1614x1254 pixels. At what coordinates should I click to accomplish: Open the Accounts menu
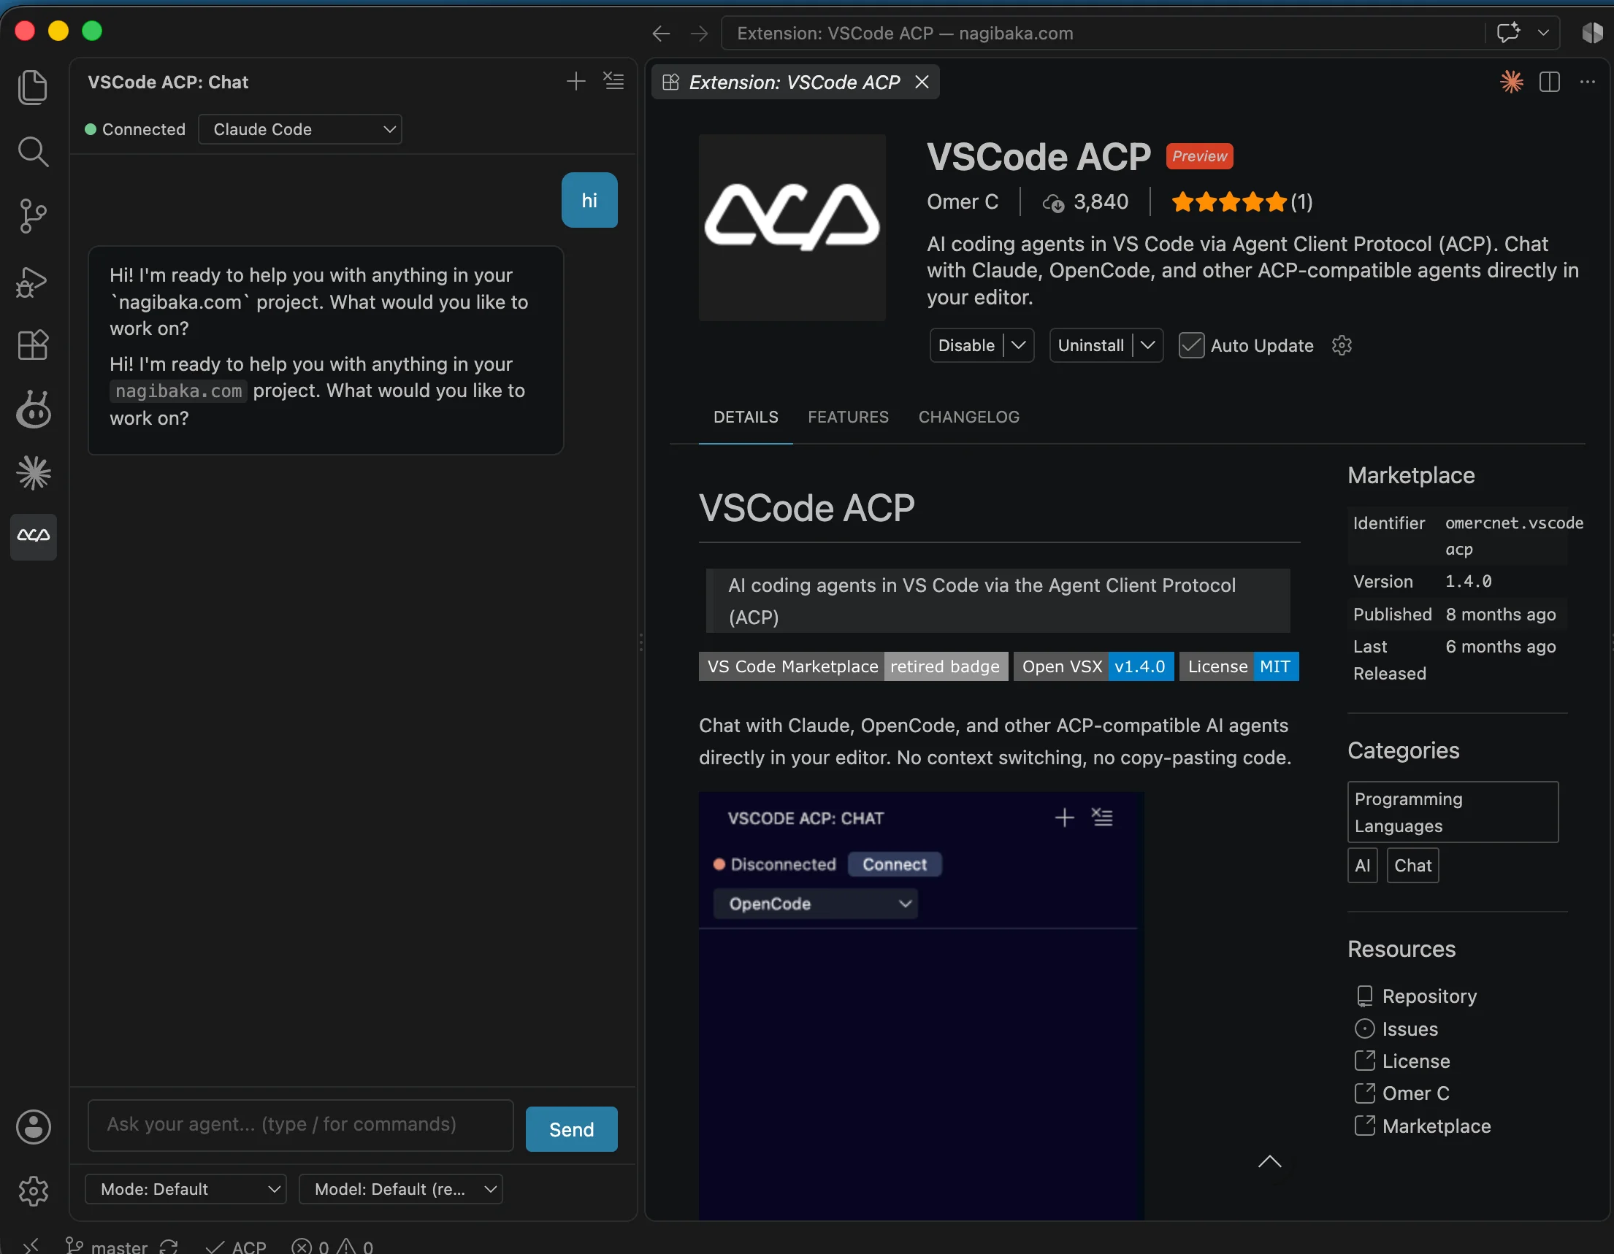pos(34,1127)
